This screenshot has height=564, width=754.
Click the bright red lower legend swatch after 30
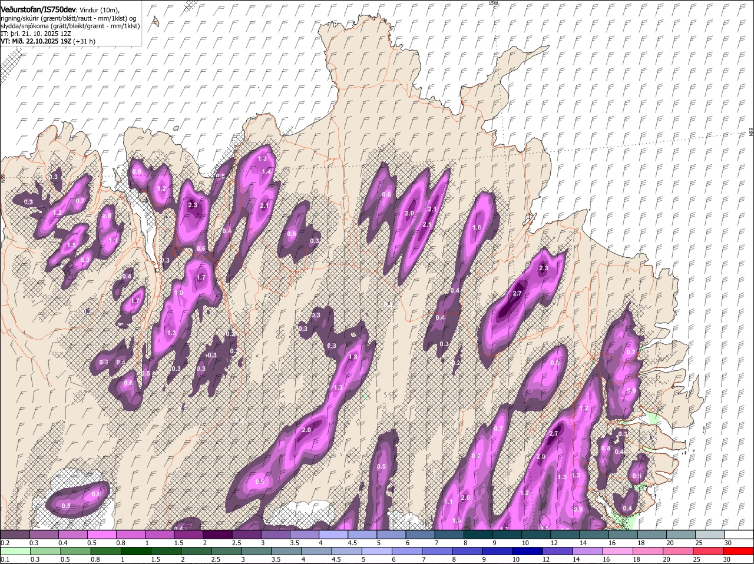(739, 552)
